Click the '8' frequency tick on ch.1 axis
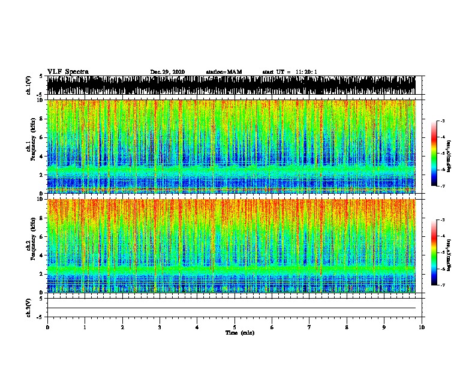 (42, 119)
